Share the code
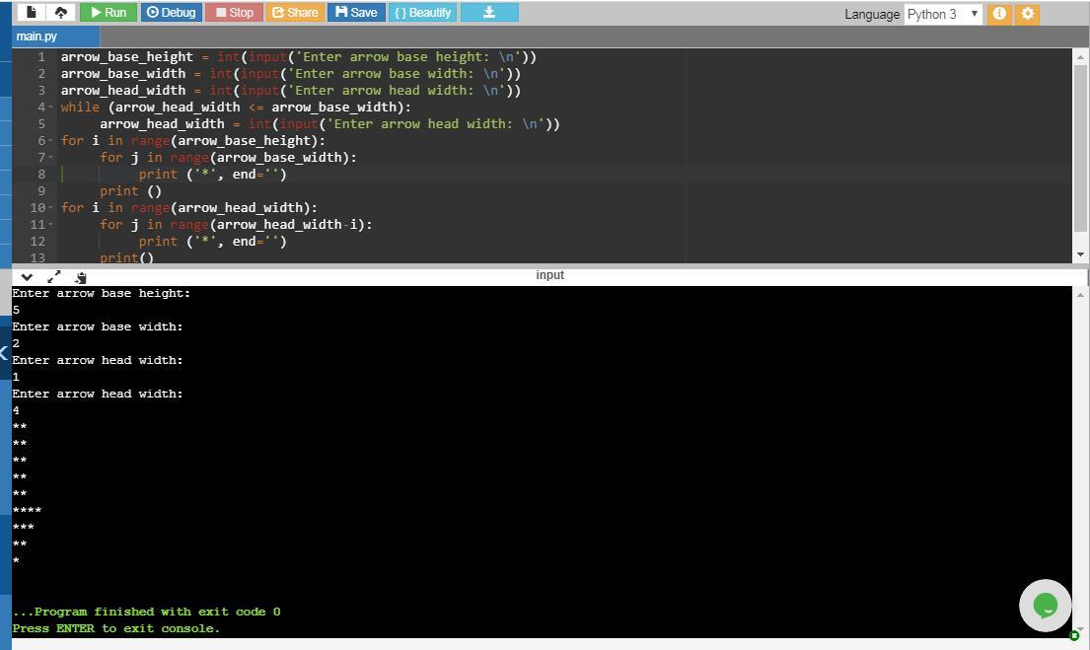 pyautogui.click(x=296, y=13)
